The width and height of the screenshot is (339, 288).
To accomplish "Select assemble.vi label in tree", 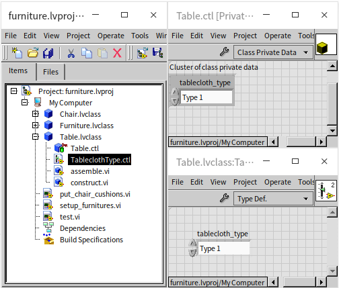I will 90,171.
